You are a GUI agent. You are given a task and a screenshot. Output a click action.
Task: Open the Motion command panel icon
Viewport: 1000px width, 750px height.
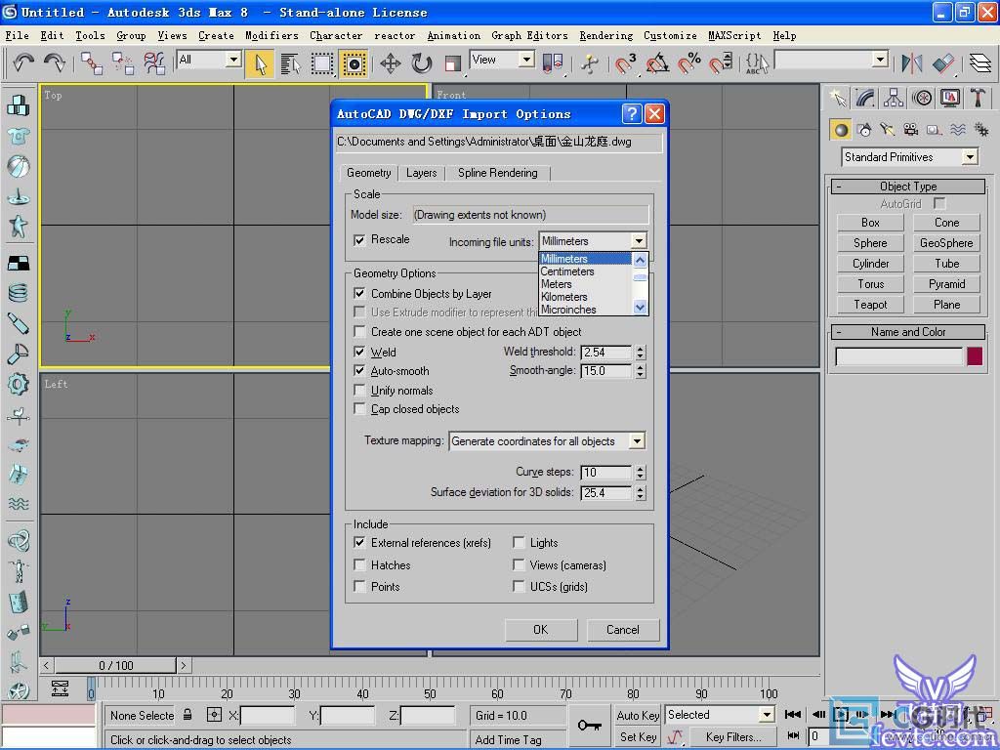(x=922, y=98)
